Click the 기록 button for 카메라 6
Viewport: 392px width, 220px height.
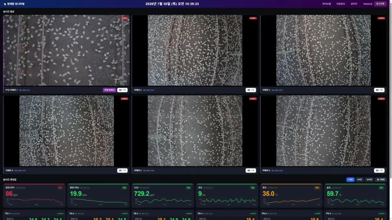(x=379, y=170)
